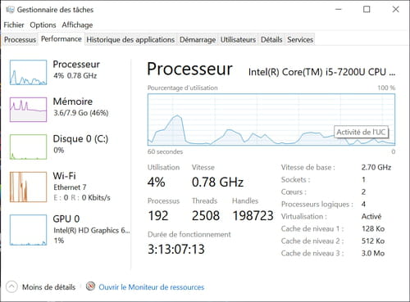Select the Mémoire usage graph thumbnail

click(28, 110)
